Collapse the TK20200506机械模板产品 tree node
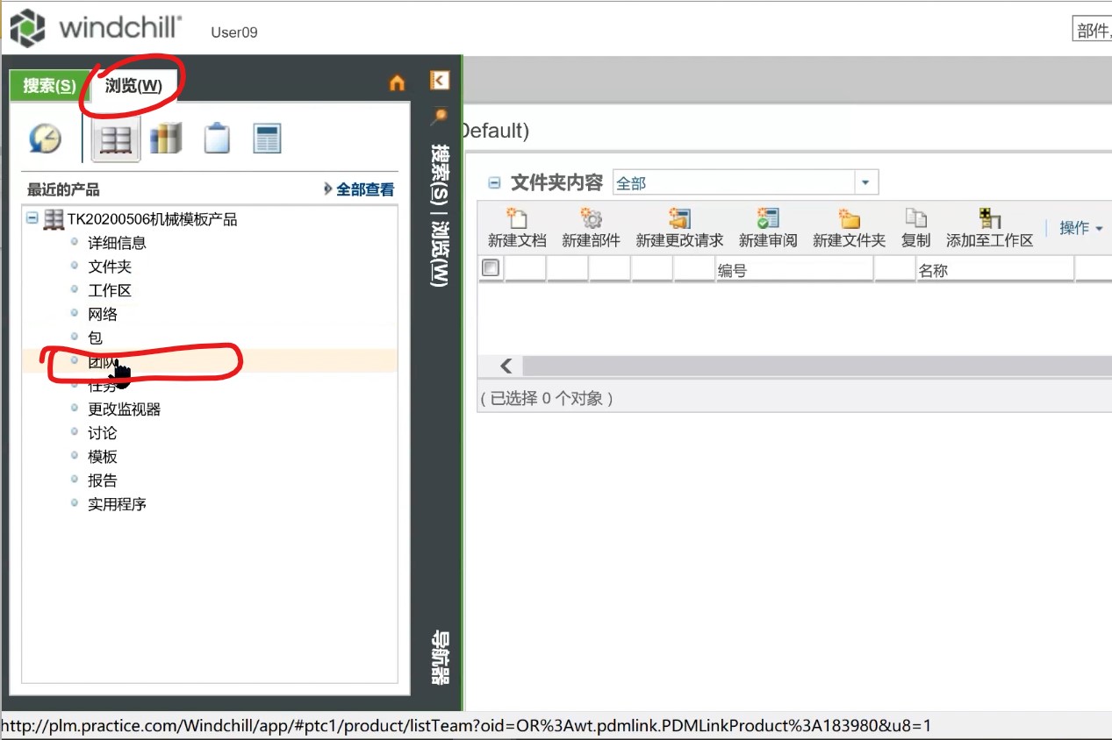 tap(32, 217)
